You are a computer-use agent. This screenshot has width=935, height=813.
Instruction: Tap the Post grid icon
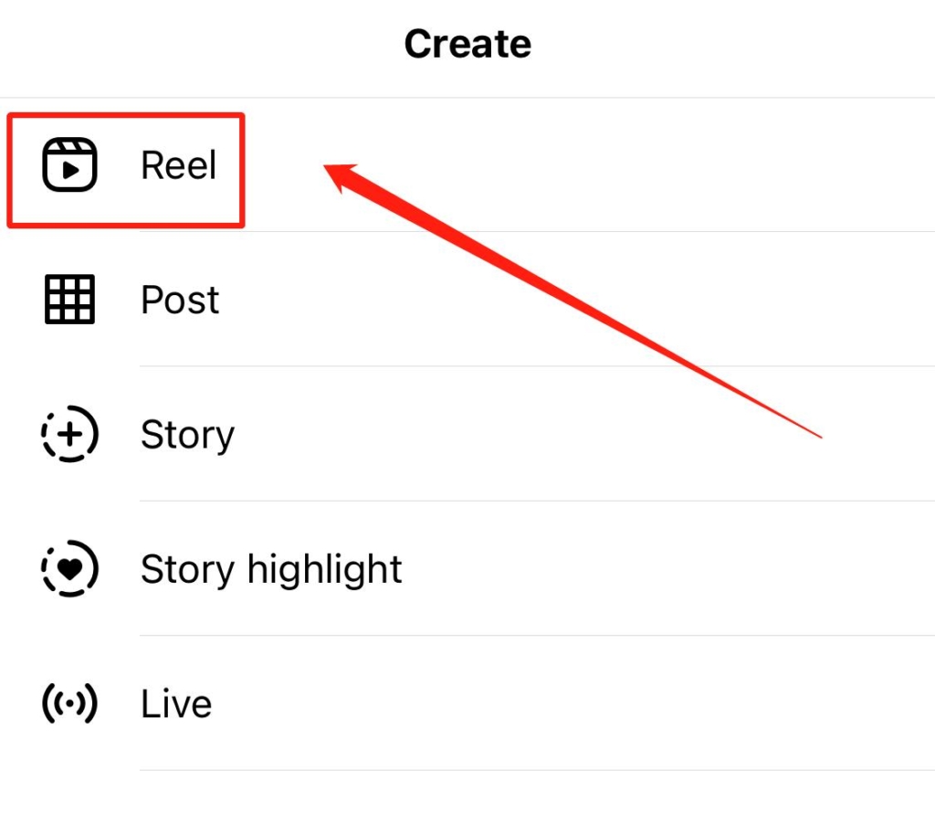click(x=68, y=300)
